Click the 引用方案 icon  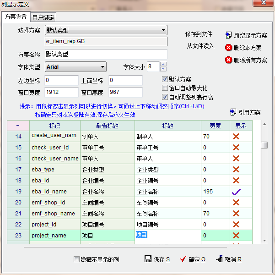[x=233, y=112]
